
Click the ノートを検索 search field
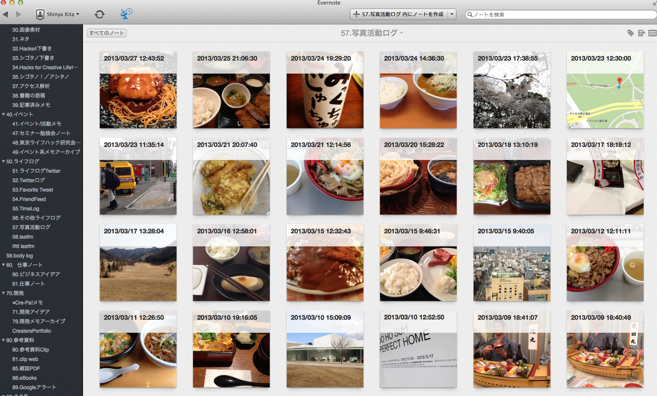click(560, 15)
